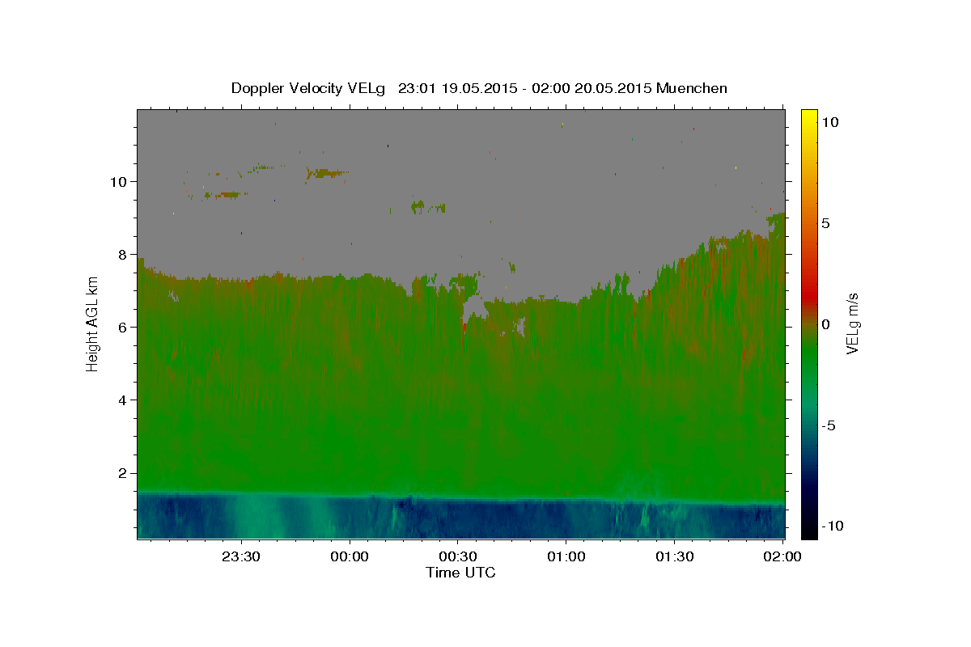Click the plot title 'Doppler Velocity VELg'
This screenshot has width=971, height=647.
tap(308, 88)
